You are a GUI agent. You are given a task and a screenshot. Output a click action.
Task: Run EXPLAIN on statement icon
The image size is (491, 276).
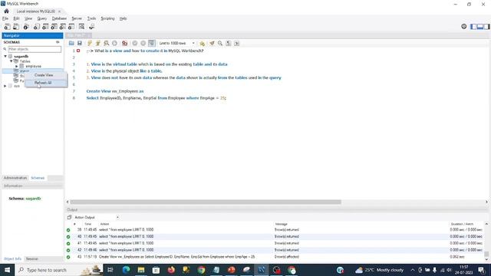(x=107, y=43)
